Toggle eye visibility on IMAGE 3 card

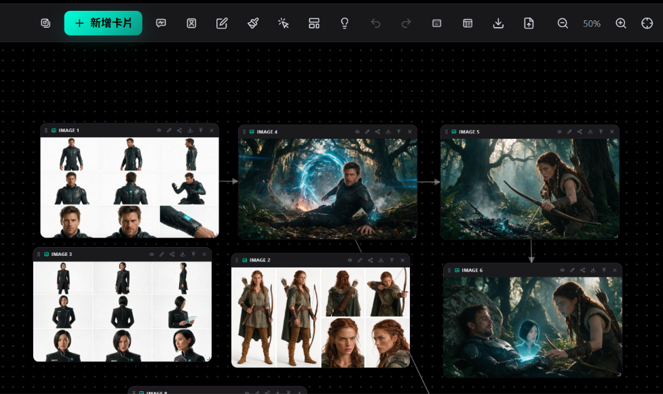[x=152, y=254]
